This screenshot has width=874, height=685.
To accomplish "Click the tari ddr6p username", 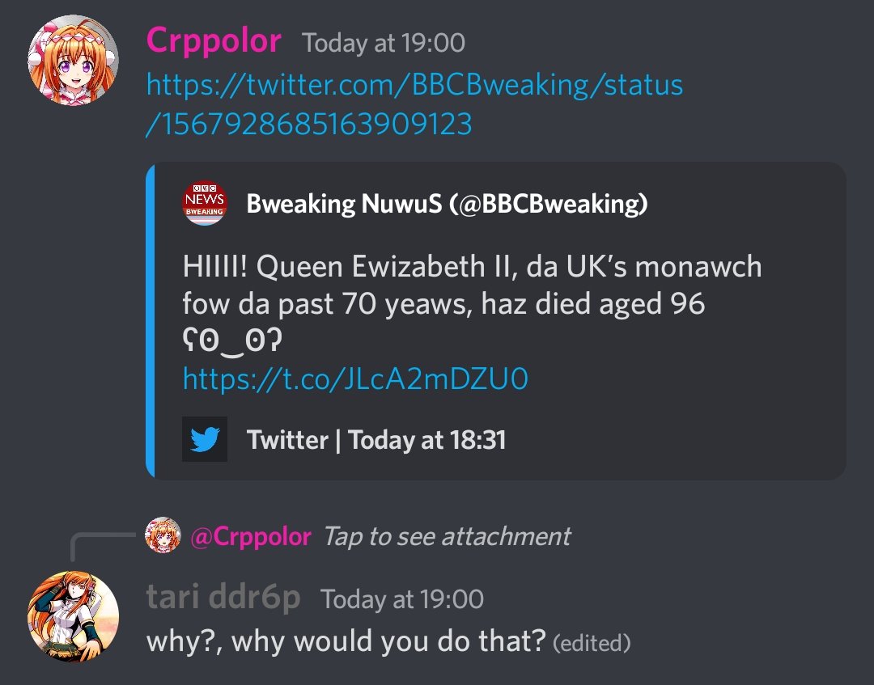I will (223, 598).
